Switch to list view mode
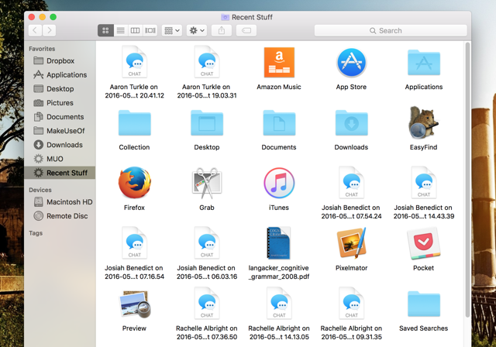 [x=120, y=30]
